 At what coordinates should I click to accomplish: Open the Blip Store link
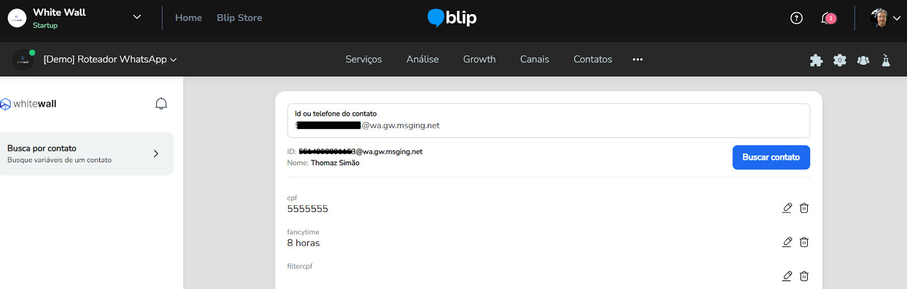[239, 18]
